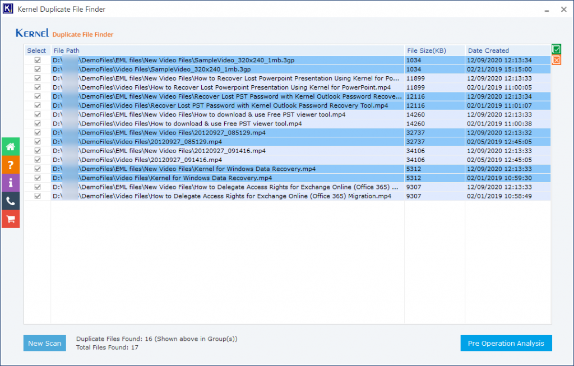Uncheck the SampleVideo_320x240_1mb.3gp EML entry

[37, 60]
